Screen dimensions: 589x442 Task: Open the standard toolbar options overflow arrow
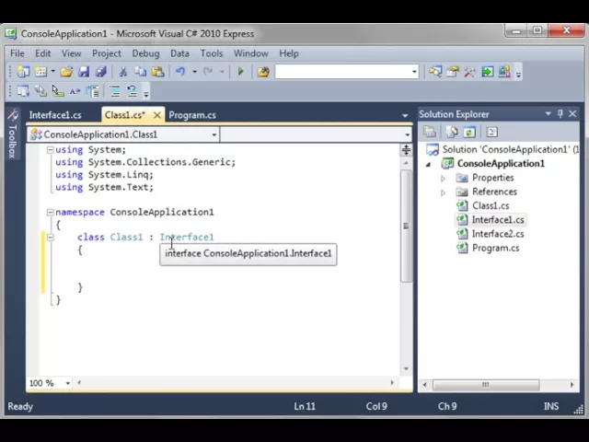[518, 74]
